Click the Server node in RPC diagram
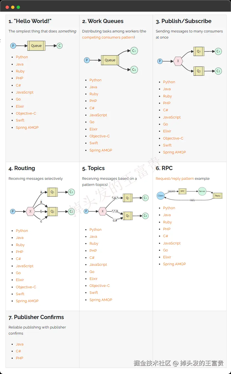 pyautogui.click(x=202, y=191)
